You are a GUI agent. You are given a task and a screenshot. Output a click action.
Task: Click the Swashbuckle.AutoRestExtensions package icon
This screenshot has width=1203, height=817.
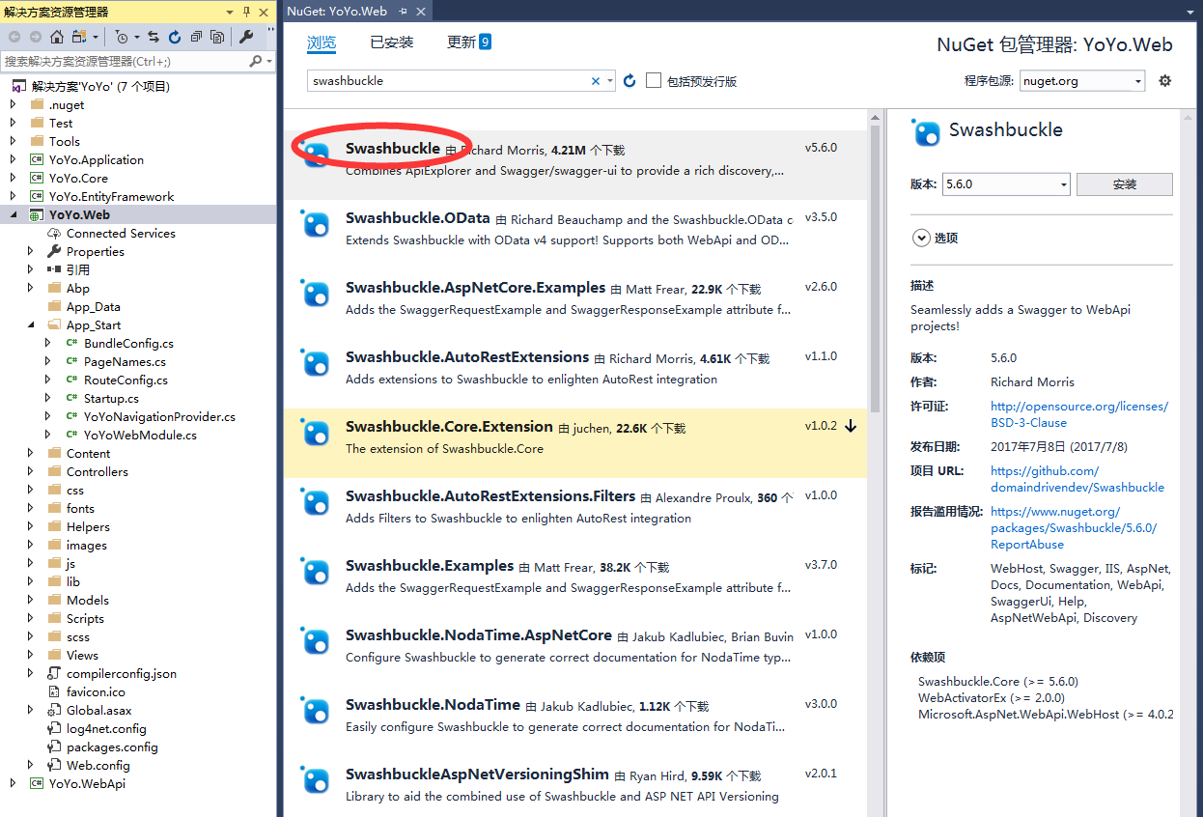click(x=316, y=364)
